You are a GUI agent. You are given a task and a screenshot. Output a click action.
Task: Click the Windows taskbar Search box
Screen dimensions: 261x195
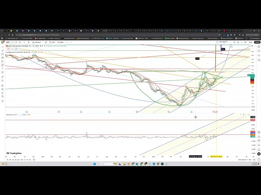pyautogui.click(x=107, y=164)
